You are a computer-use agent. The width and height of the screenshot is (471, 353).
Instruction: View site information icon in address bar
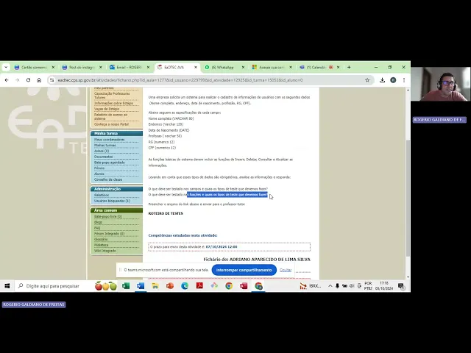coord(52,80)
